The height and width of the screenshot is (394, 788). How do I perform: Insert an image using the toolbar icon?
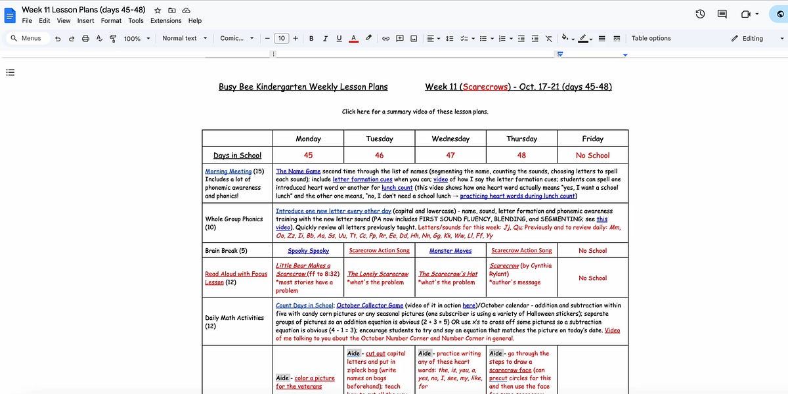click(x=414, y=38)
